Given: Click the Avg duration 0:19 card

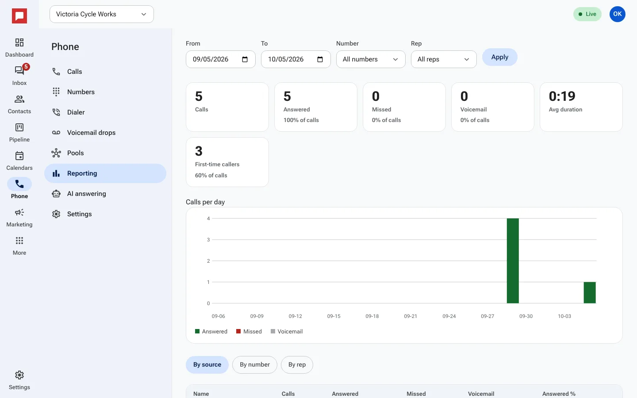Looking at the screenshot, I should coord(581,107).
